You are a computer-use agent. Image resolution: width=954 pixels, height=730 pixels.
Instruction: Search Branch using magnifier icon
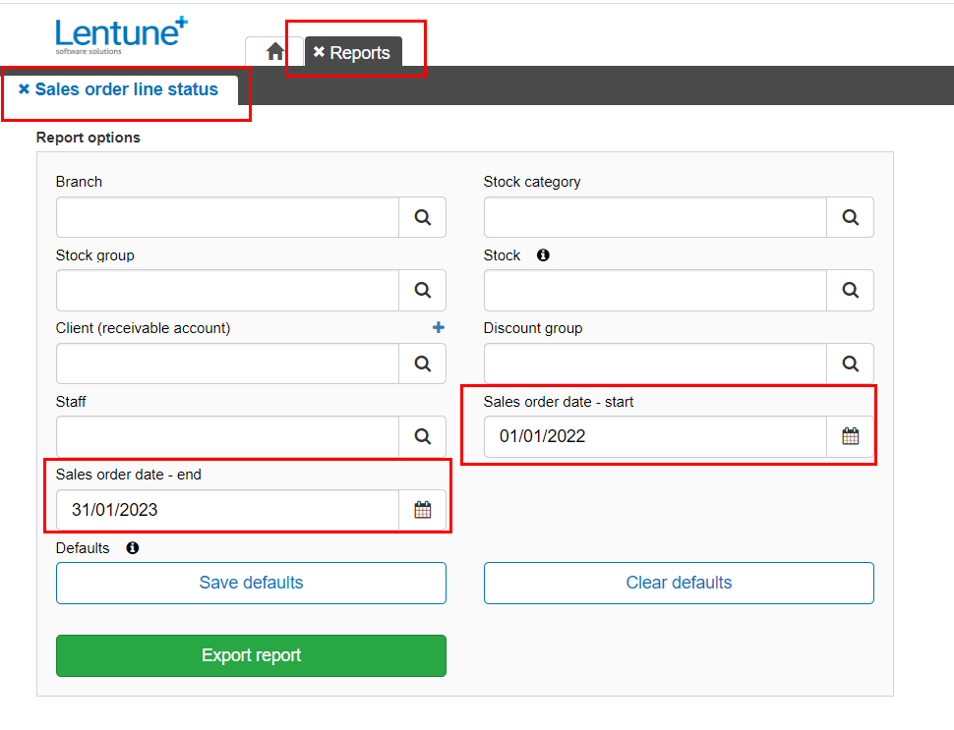coord(422,217)
